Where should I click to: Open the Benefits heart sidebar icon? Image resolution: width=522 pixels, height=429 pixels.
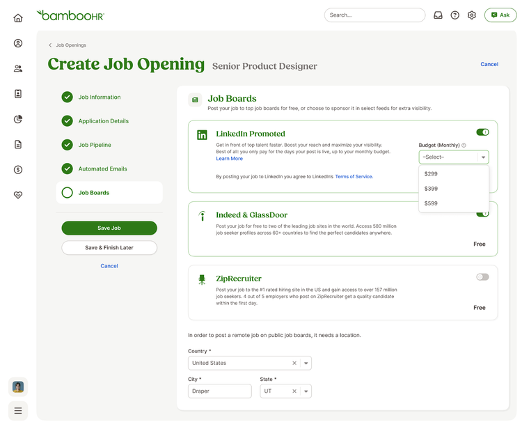click(x=18, y=195)
